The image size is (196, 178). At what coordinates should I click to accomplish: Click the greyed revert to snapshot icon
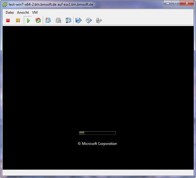click(x=58, y=20)
